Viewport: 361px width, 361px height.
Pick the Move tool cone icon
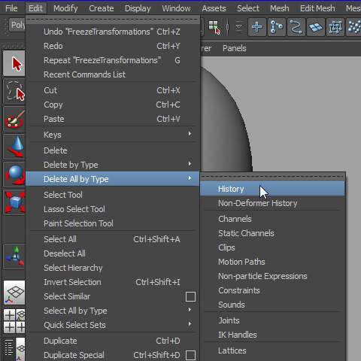[14, 147]
